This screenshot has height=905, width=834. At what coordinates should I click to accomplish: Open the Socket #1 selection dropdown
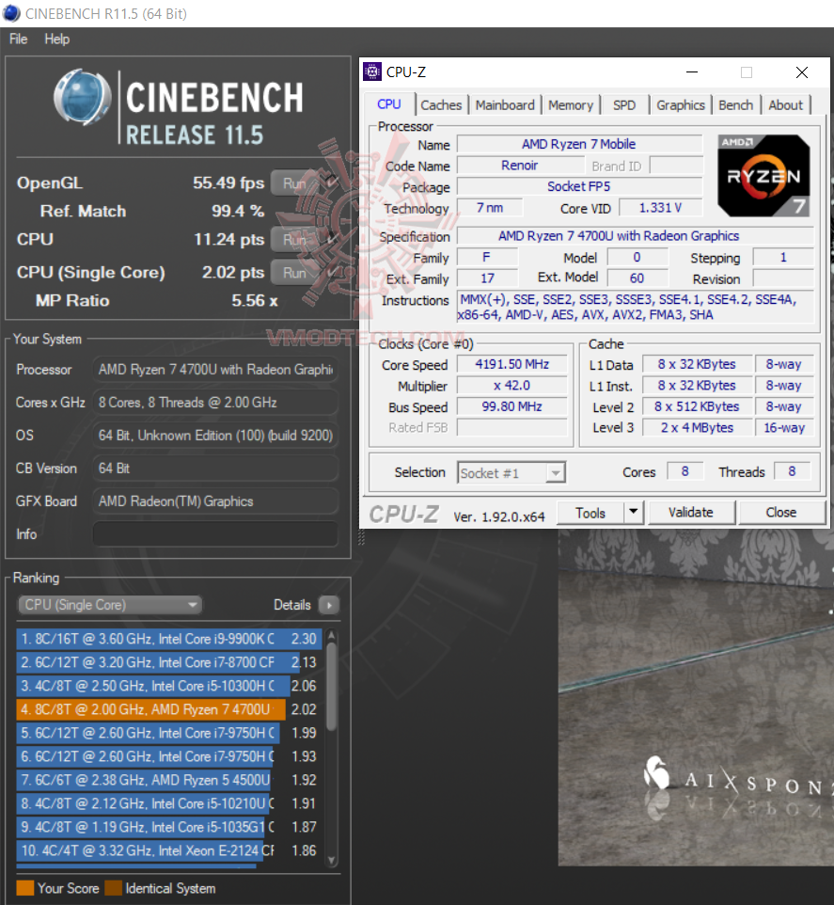pos(511,473)
